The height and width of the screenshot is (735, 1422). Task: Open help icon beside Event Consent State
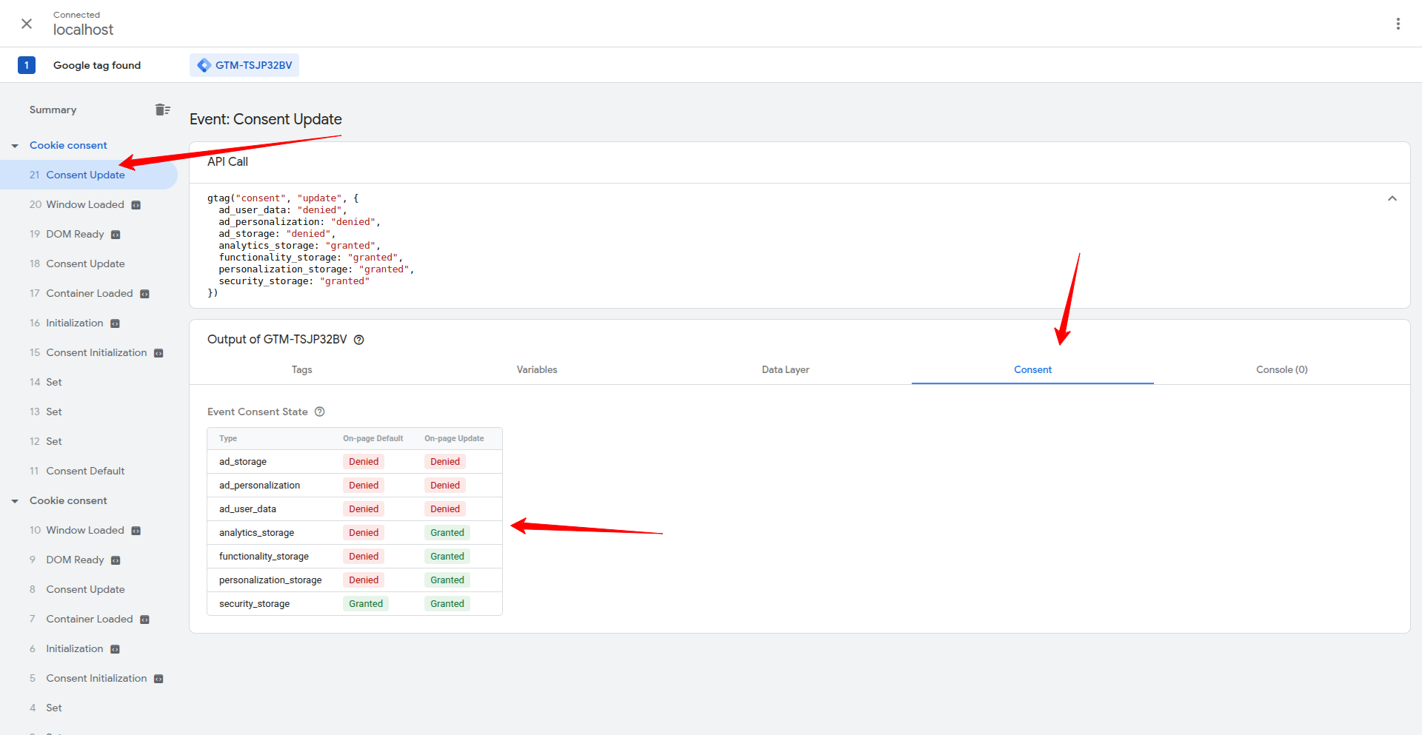coord(319,412)
